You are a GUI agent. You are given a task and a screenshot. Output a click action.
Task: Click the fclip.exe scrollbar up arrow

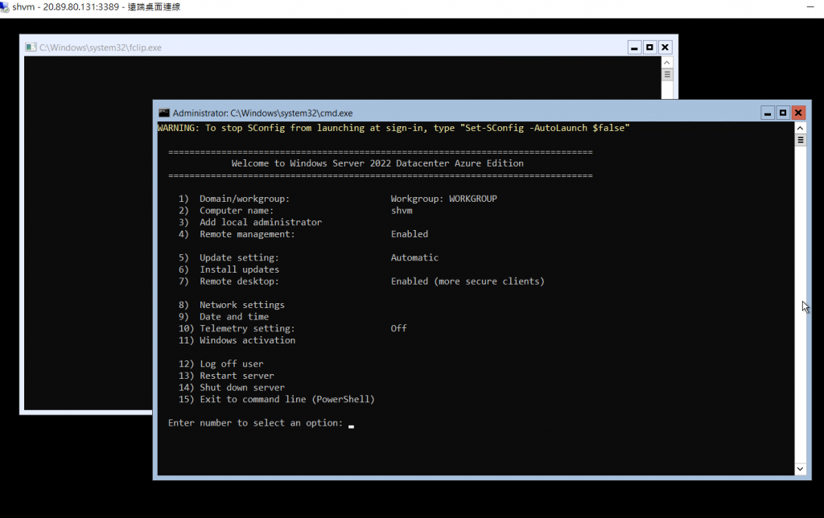coord(667,63)
